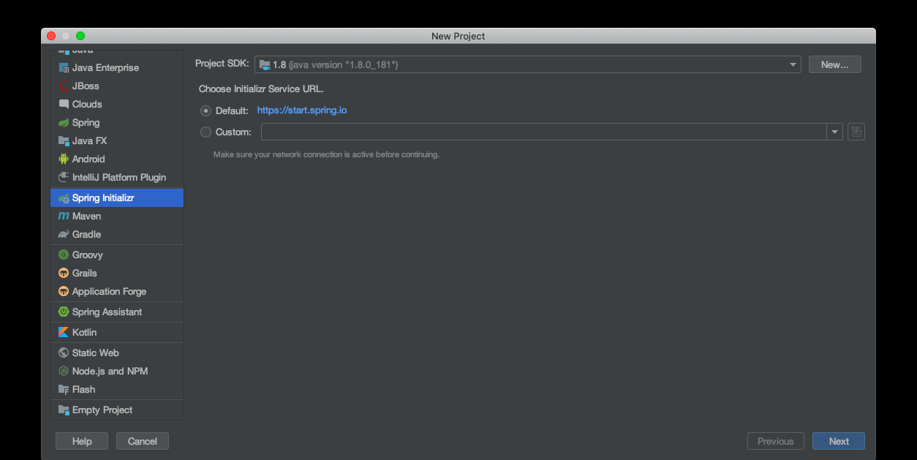917x460 pixels.
Task: Click the green Spring leaf icon
Action: tap(64, 123)
